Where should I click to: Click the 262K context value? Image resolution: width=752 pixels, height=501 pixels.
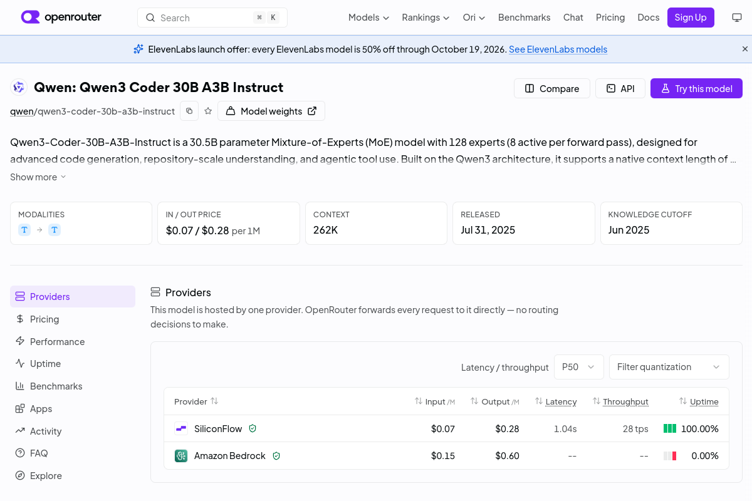[326, 230]
